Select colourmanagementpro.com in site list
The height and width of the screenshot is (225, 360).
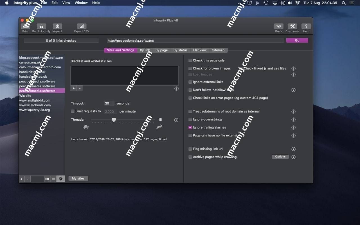[42, 67]
